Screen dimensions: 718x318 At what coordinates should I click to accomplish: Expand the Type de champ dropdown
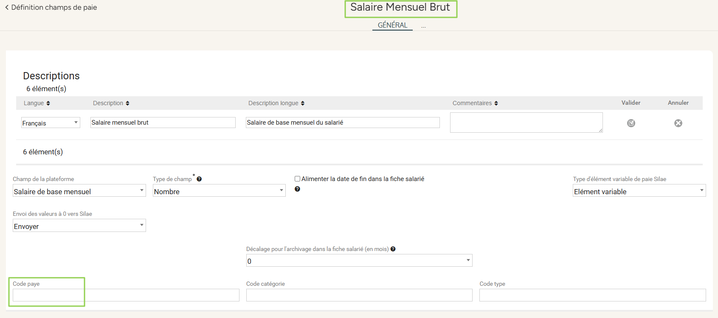219,191
